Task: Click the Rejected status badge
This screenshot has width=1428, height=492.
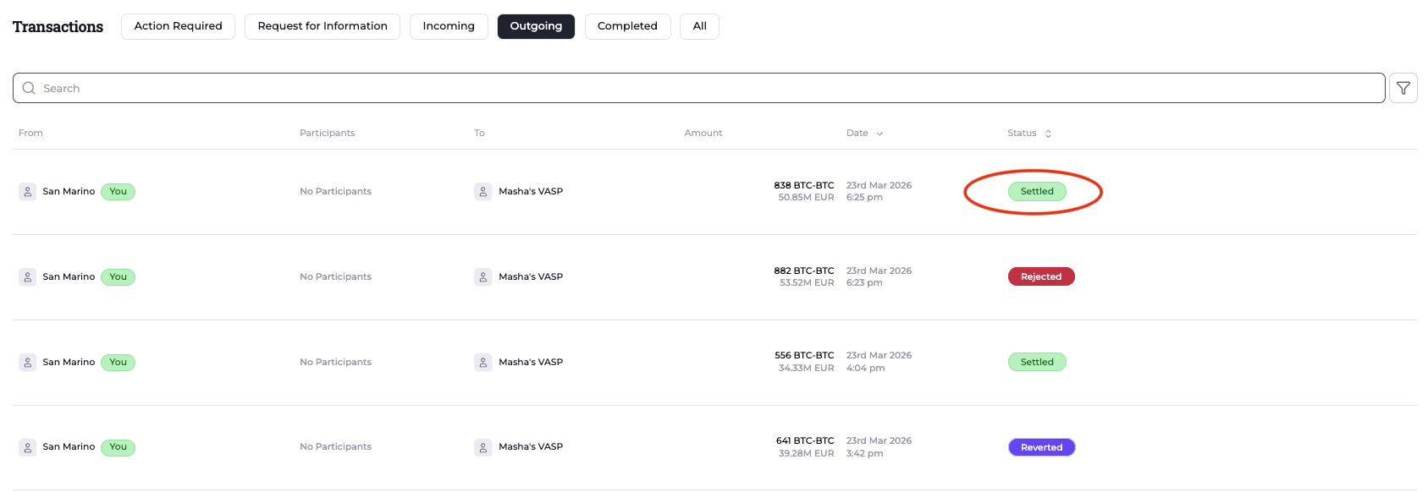Action: click(x=1041, y=276)
